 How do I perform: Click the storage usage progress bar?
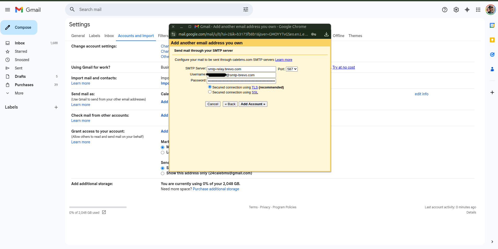[98, 207]
